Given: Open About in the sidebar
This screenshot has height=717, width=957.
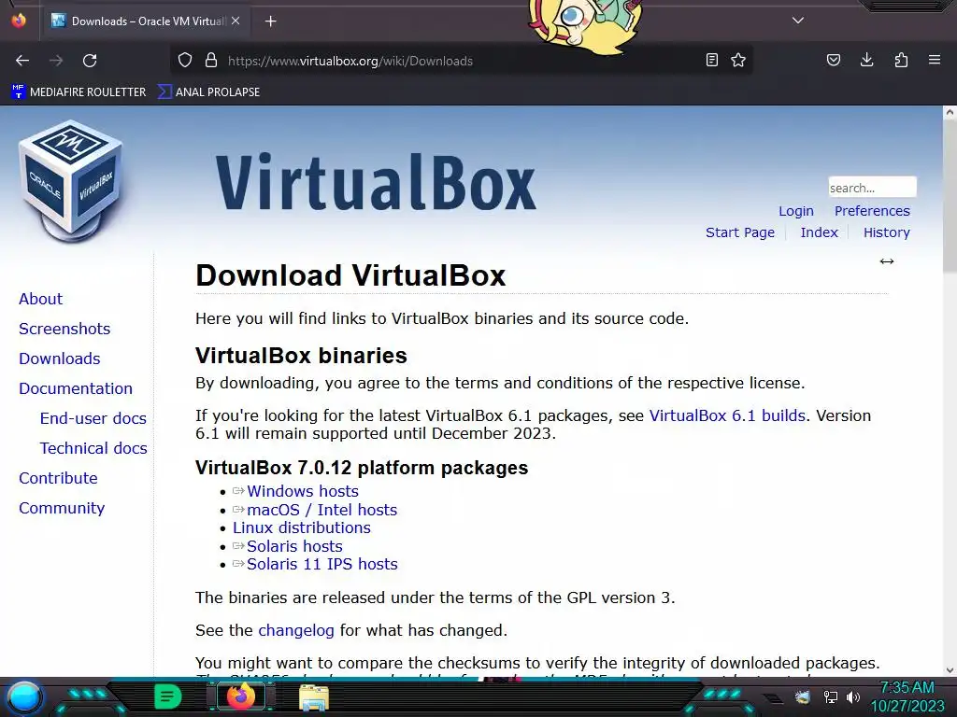Looking at the screenshot, I should pos(41,299).
